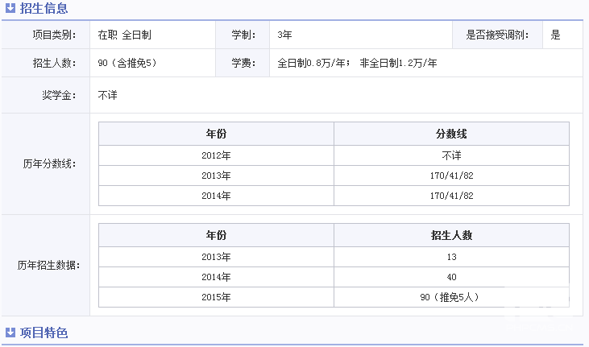
Task: Select the value 90（含推免5）
Action: coord(127,63)
